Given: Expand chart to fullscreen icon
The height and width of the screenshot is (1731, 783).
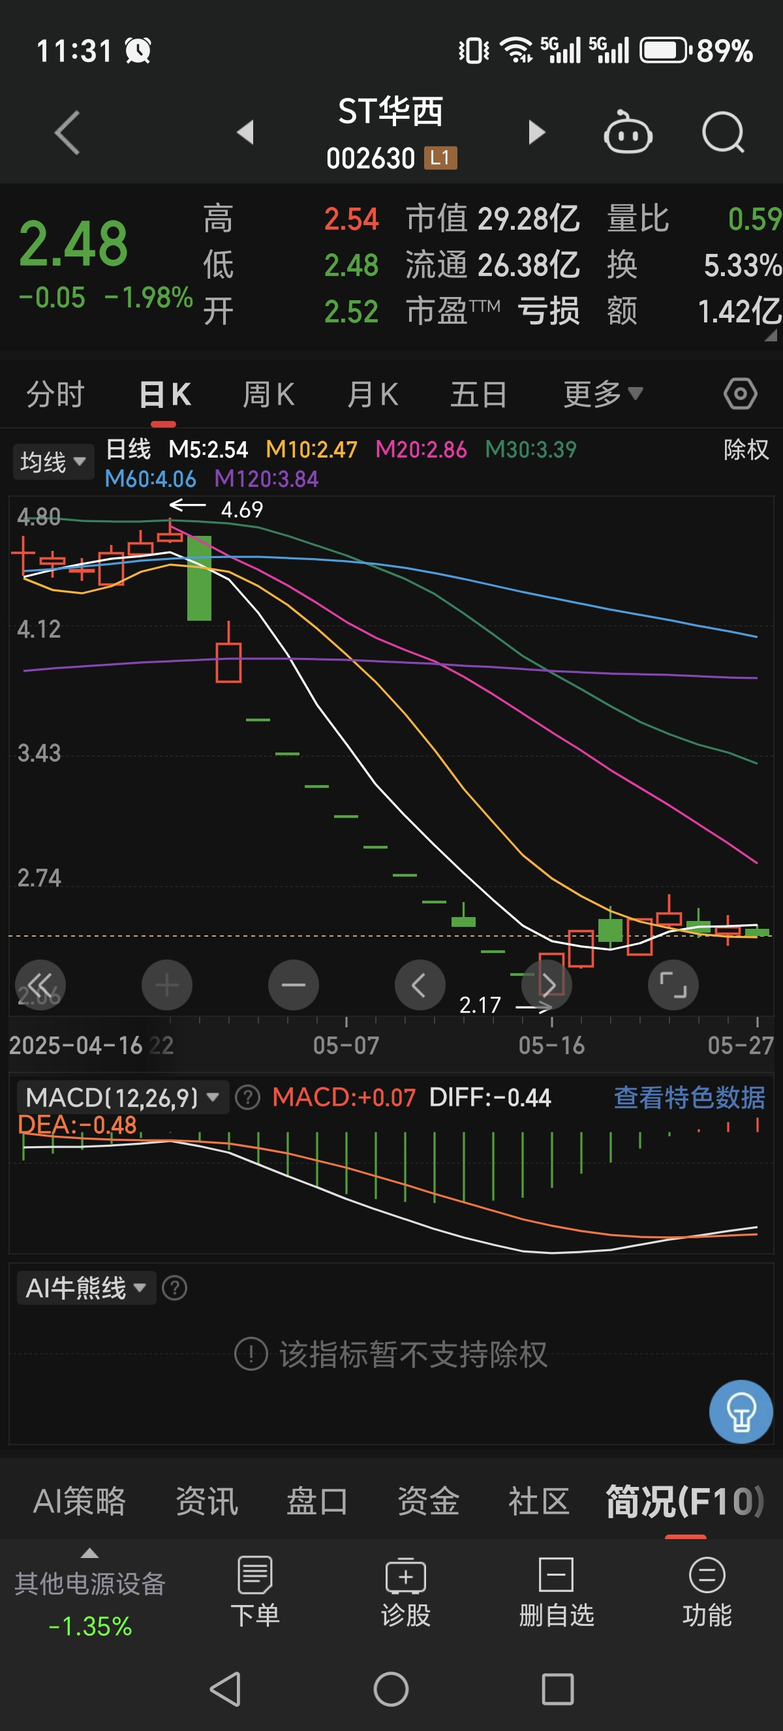Looking at the screenshot, I should point(673,985).
